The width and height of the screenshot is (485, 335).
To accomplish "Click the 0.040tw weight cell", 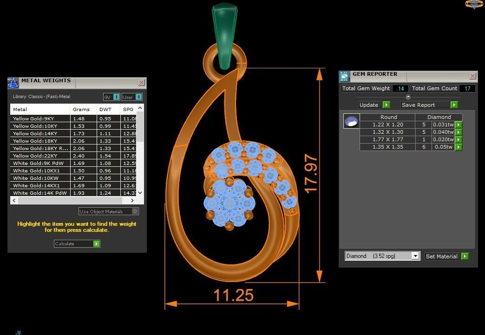I will [x=443, y=132].
